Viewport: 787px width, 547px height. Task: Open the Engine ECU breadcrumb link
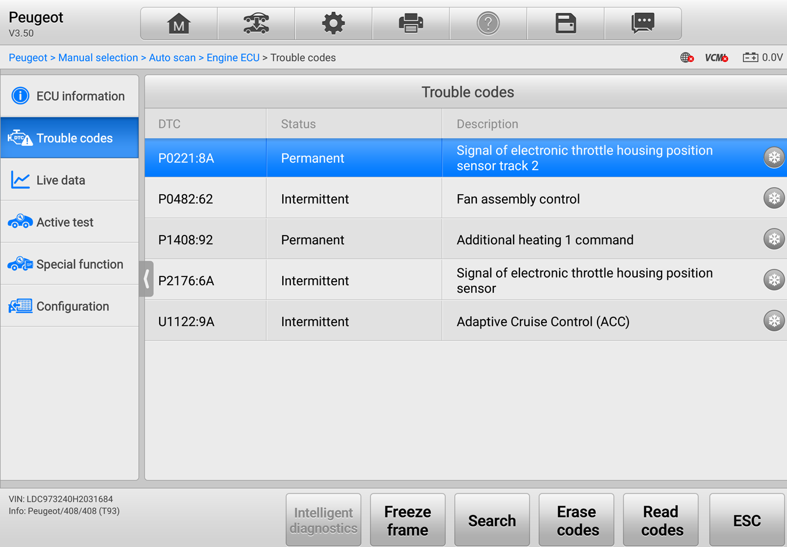pyautogui.click(x=233, y=58)
